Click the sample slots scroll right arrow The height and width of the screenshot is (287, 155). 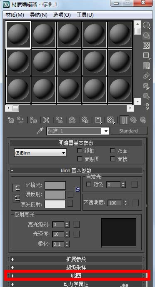coord(130,108)
